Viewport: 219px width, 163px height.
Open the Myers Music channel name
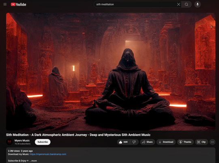(x=22, y=140)
